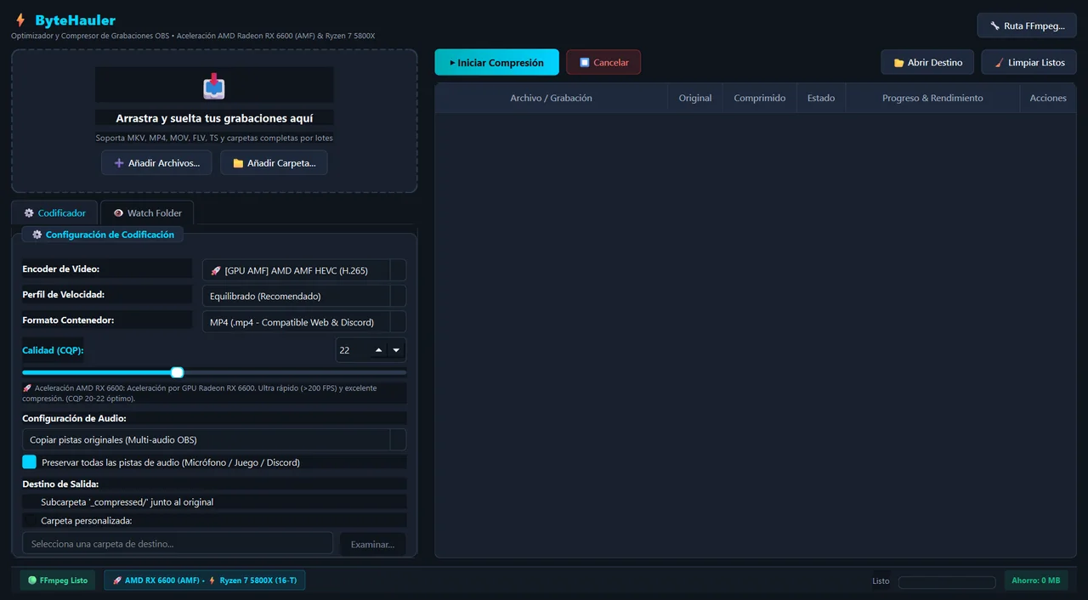Open the Encoder de Video dropdown
Viewport: 1088px width, 600px height.
(x=304, y=270)
